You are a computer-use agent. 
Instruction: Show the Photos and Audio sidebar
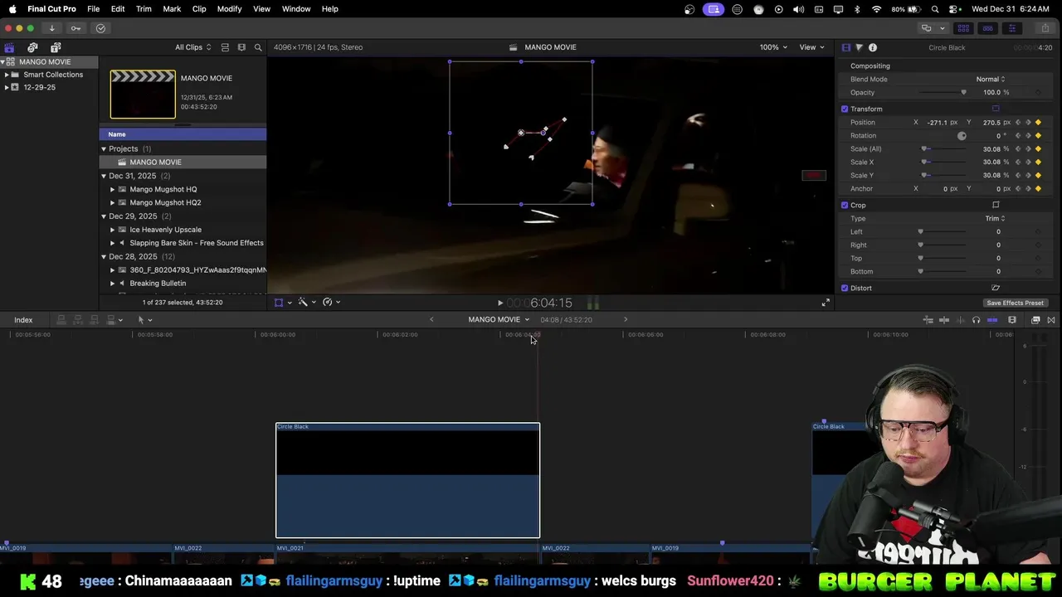click(32, 47)
